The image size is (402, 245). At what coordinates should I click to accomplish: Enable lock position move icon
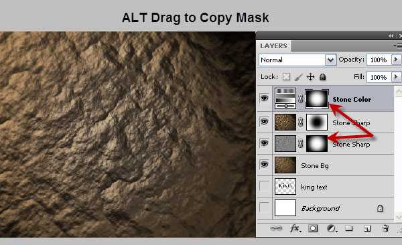coord(310,76)
